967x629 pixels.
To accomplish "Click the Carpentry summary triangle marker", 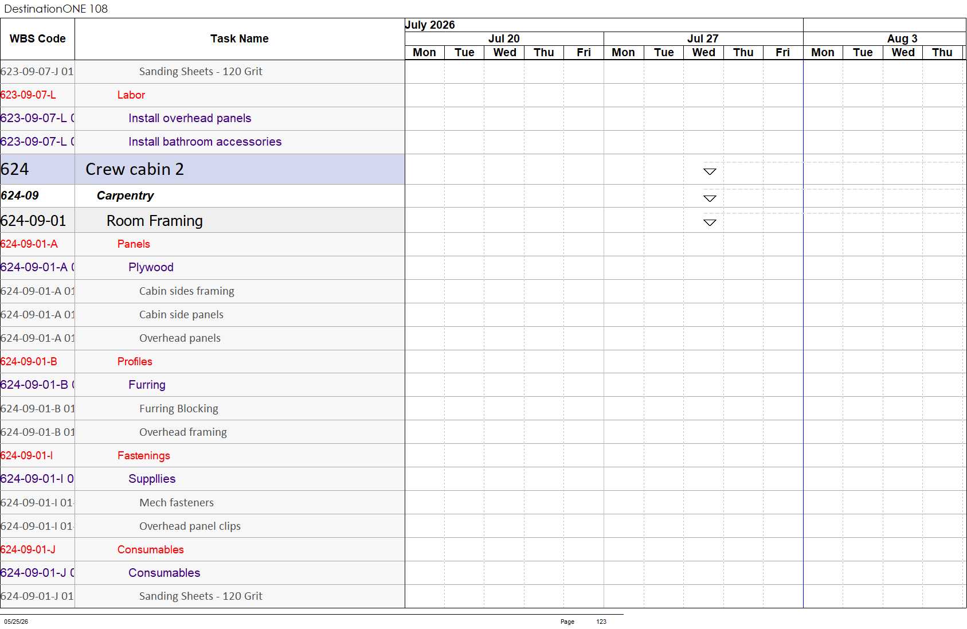I will 710,198.
